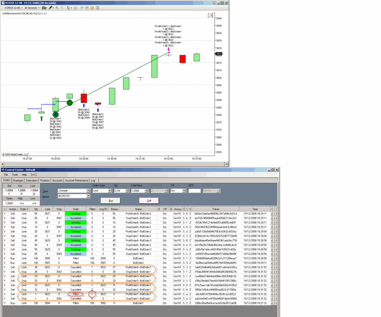Open the indicators icon in chart toolbar
Viewport: 381px width, 317px height.
(87, 8)
